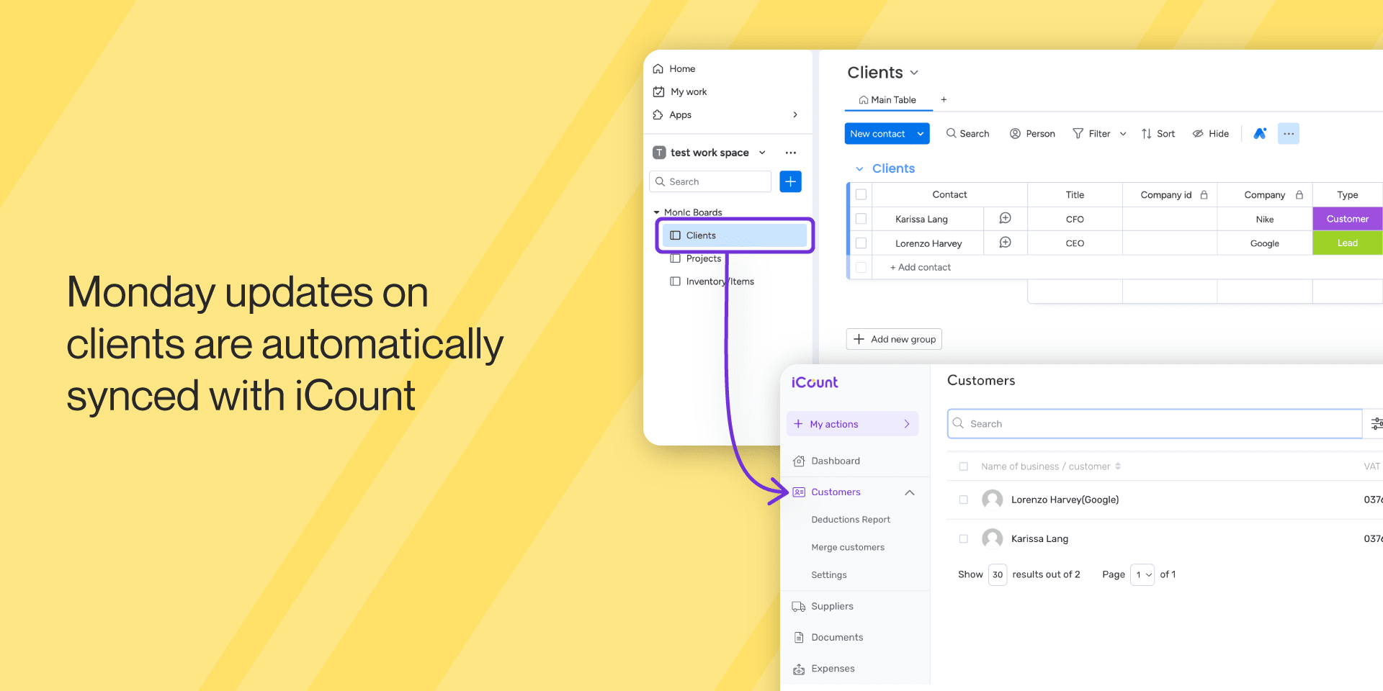The width and height of the screenshot is (1383, 691).
Task: Open the board more options button
Action: pos(1289,134)
